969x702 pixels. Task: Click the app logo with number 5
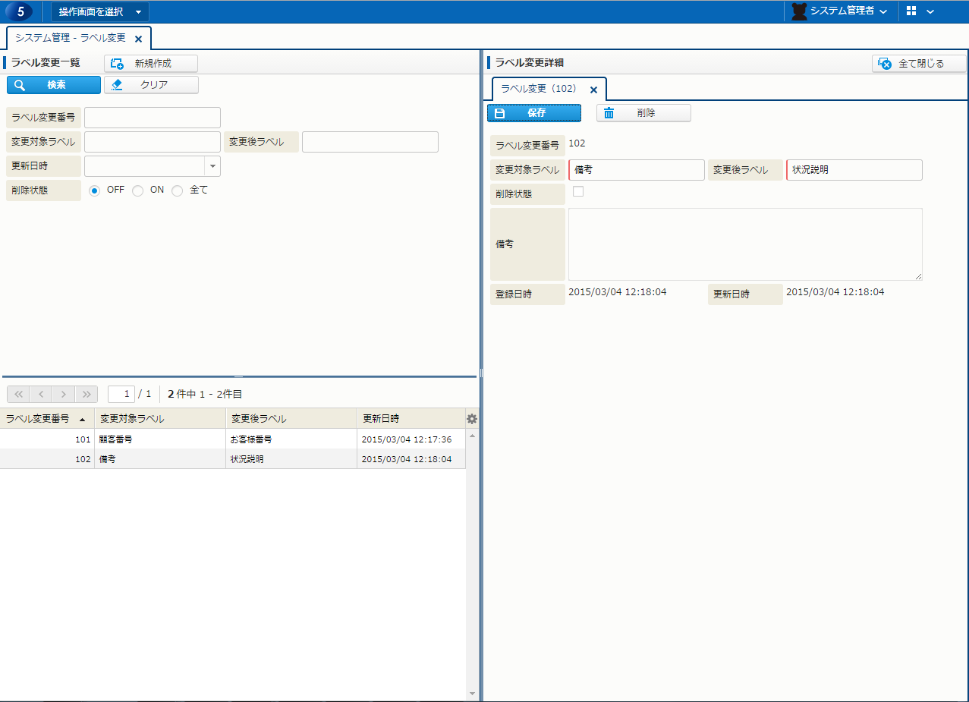[20, 11]
